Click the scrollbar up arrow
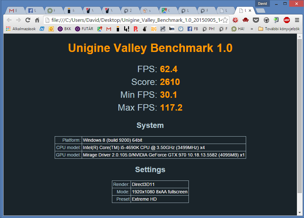 299,36
